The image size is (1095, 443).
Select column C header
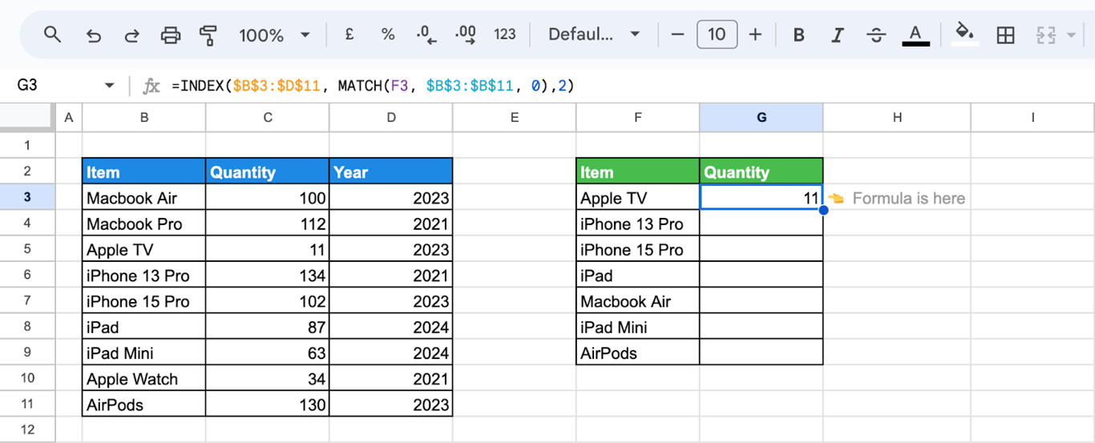267,118
